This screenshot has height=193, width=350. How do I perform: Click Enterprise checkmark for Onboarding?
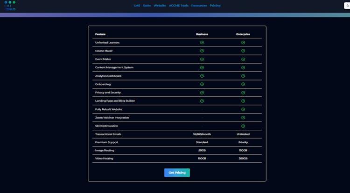point(243,84)
